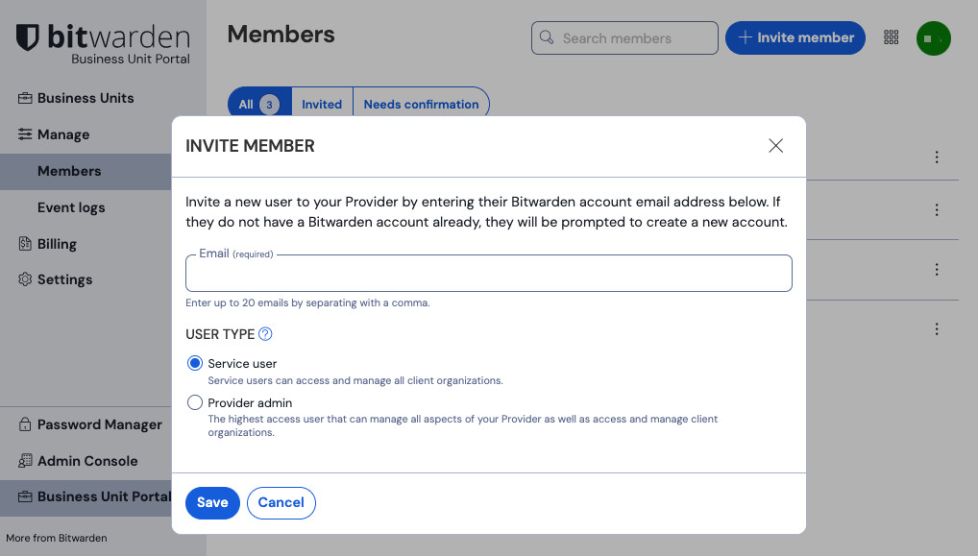Close the Invite Member dialog with X
Viewport: 978px width, 556px height.
[x=776, y=146]
